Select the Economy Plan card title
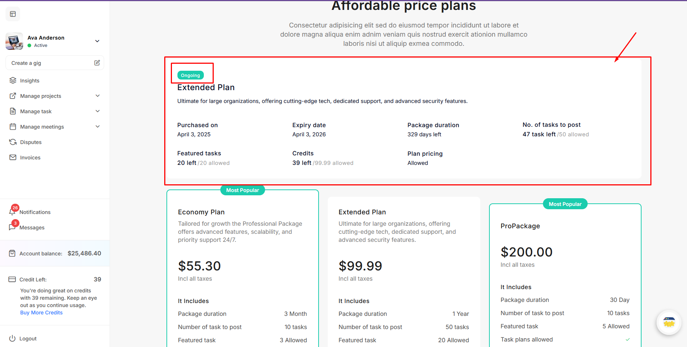Image resolution: width=687 pixels, height=347 pixels. click(201, 212)
